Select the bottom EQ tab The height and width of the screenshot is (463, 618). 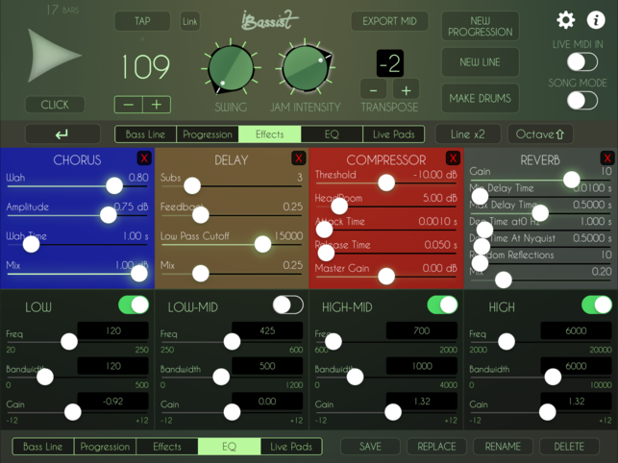coord(229,447)
